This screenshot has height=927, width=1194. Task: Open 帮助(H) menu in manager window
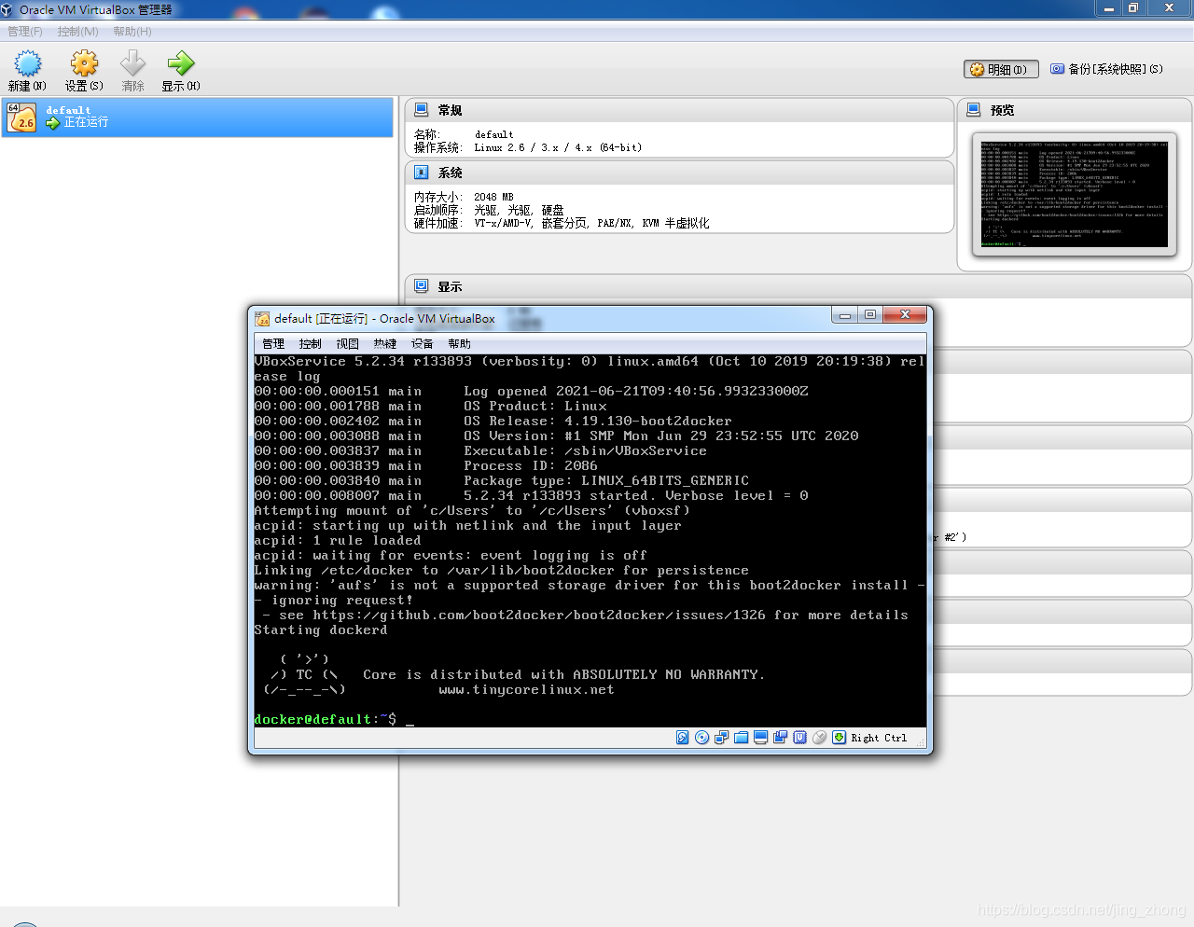pyautogui.click(x=132, y=32)
